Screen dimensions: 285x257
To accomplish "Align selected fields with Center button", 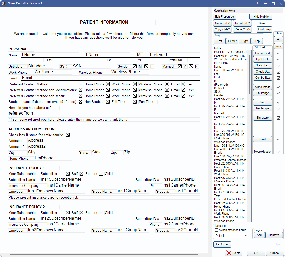I will 232,41.
